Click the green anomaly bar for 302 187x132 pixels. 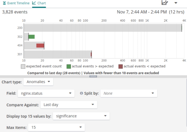point(32,37)
